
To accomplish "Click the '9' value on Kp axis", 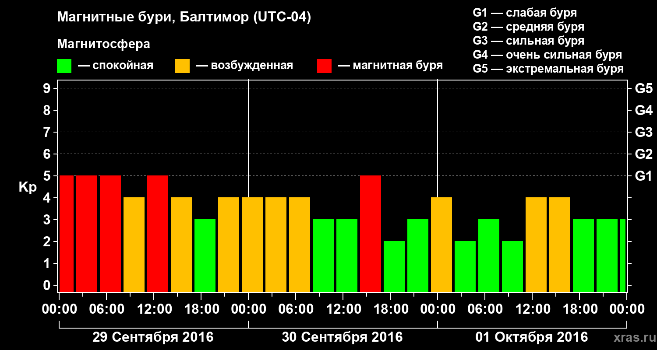I will (x=48, y=89).
